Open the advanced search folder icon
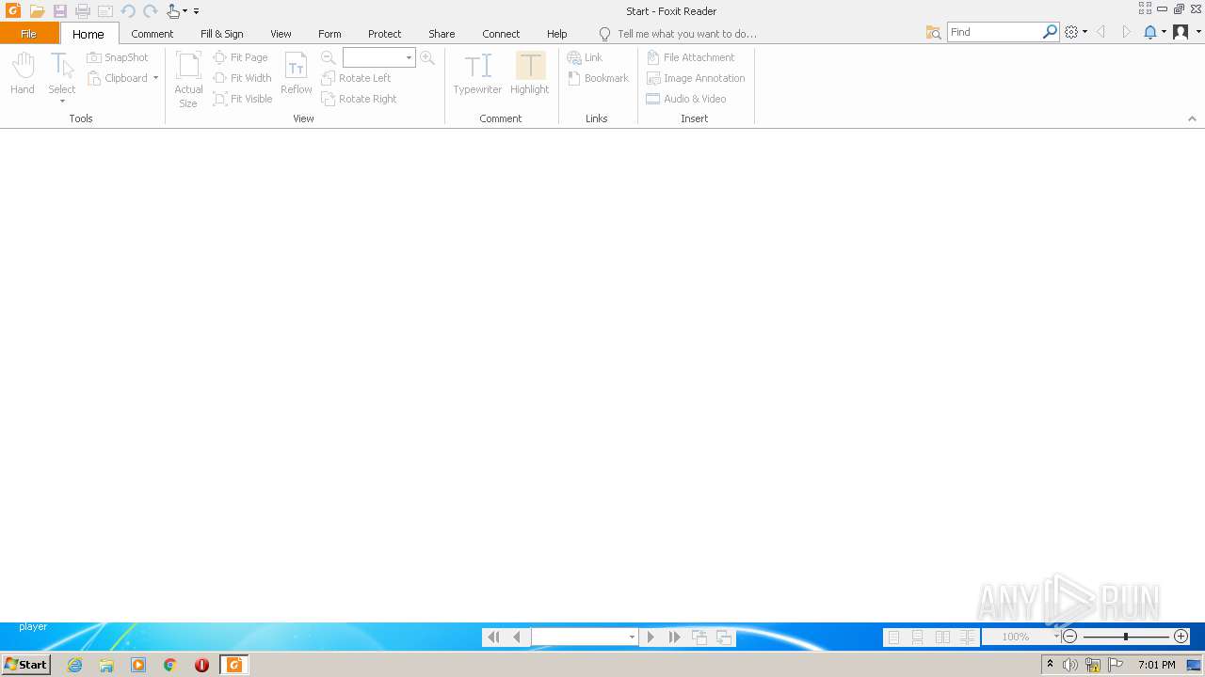This screenshot has height=677, width=1205. click(x=933, y=32)
